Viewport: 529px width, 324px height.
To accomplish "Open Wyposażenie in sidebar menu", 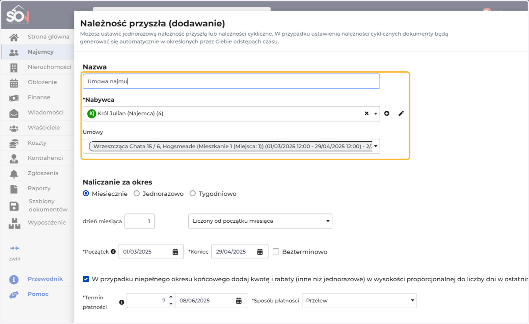I will click(47, 223).
